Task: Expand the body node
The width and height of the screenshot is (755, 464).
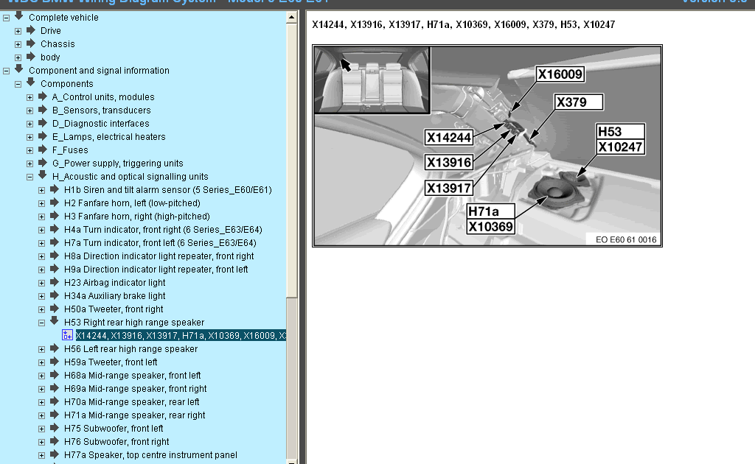Action: (18, 57)
